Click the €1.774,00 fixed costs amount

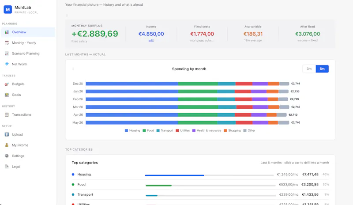coord(202,34)
